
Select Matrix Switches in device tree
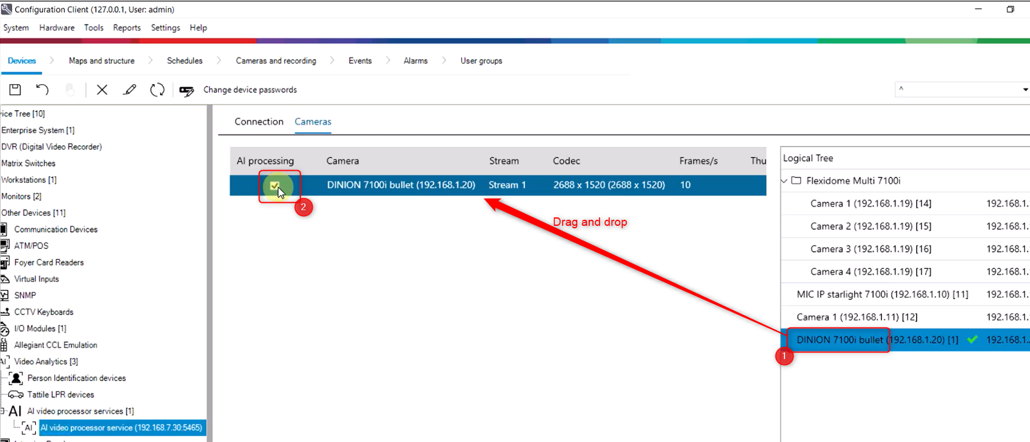pyautogui.click(x=28, y=163)
